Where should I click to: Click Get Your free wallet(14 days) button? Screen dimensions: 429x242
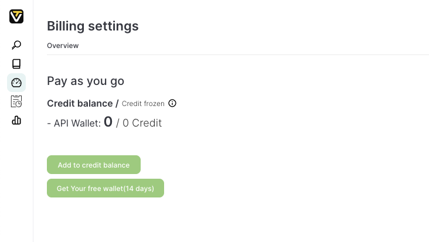click(105, 188)
